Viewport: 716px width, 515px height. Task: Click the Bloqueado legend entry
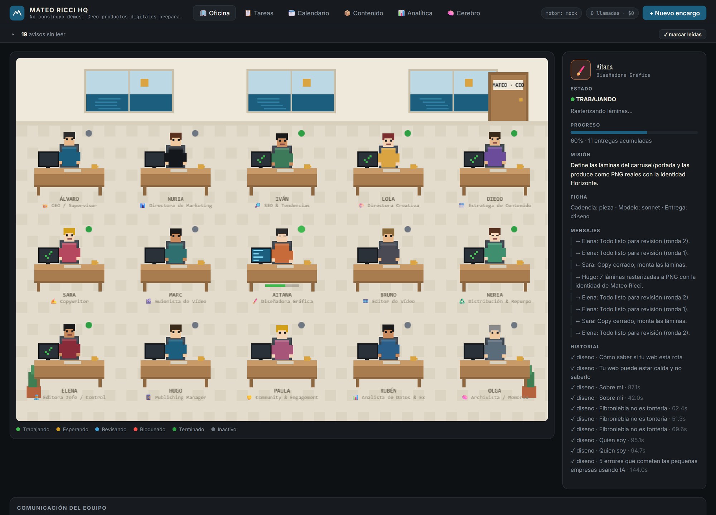click(x=149, y=429)
